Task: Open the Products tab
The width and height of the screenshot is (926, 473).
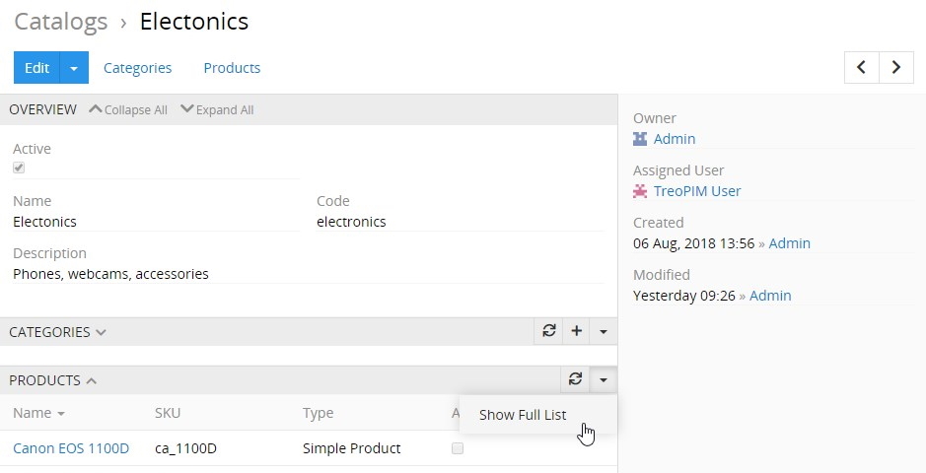Action: tap(232, 68)
